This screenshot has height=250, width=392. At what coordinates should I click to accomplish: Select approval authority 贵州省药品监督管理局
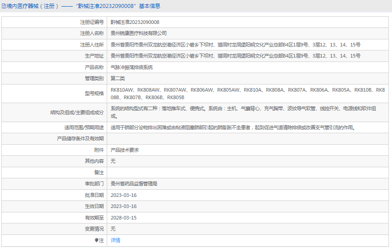pyautogui.click(x=134, y=184)
